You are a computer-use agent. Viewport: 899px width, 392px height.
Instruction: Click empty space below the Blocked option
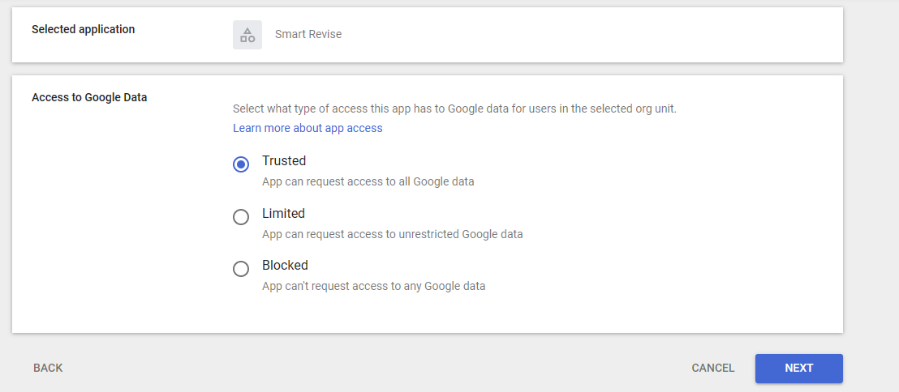point(427,313)
